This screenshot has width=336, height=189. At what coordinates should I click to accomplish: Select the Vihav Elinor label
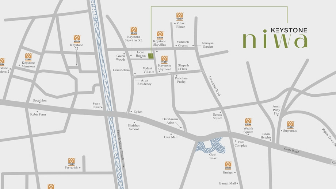click(x=180, y=25)
